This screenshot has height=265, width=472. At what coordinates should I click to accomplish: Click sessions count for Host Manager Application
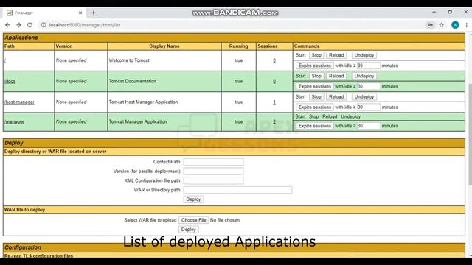[x=274, y=102]
